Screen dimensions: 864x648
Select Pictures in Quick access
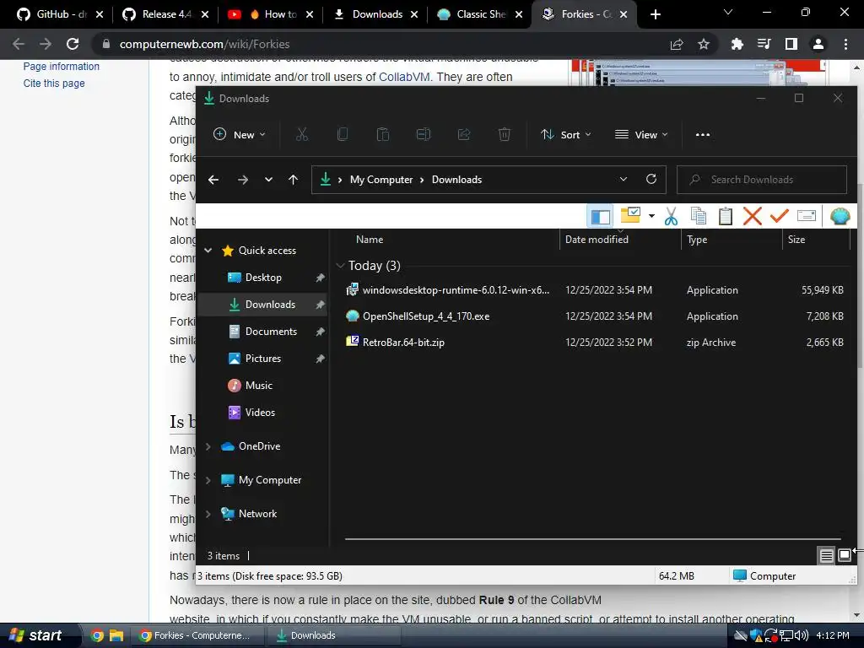pyautogui.click(x=263, y=358)
